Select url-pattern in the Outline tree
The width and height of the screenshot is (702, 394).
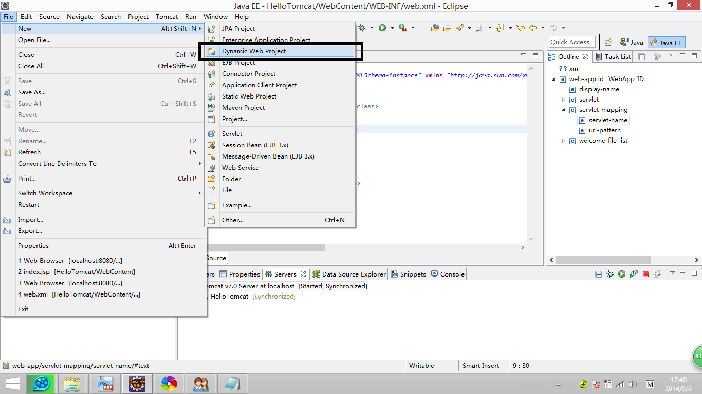604,130
